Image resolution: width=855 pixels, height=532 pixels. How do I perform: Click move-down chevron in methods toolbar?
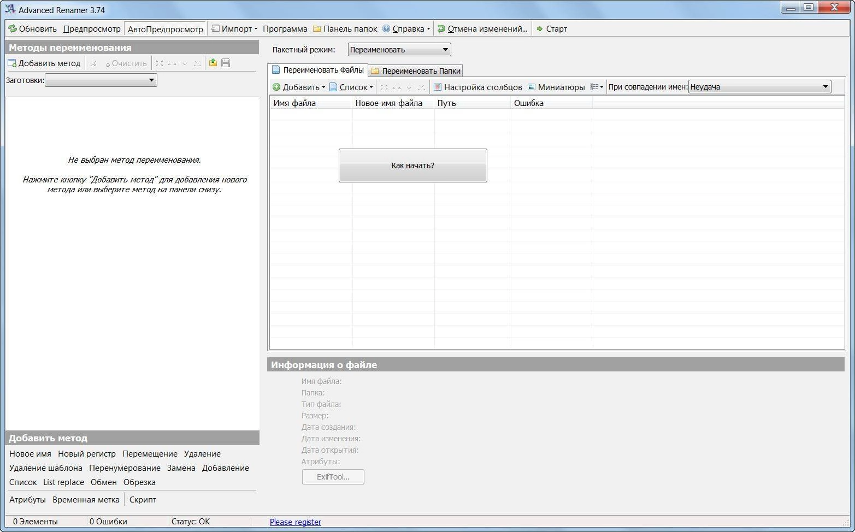pos(185,63)
